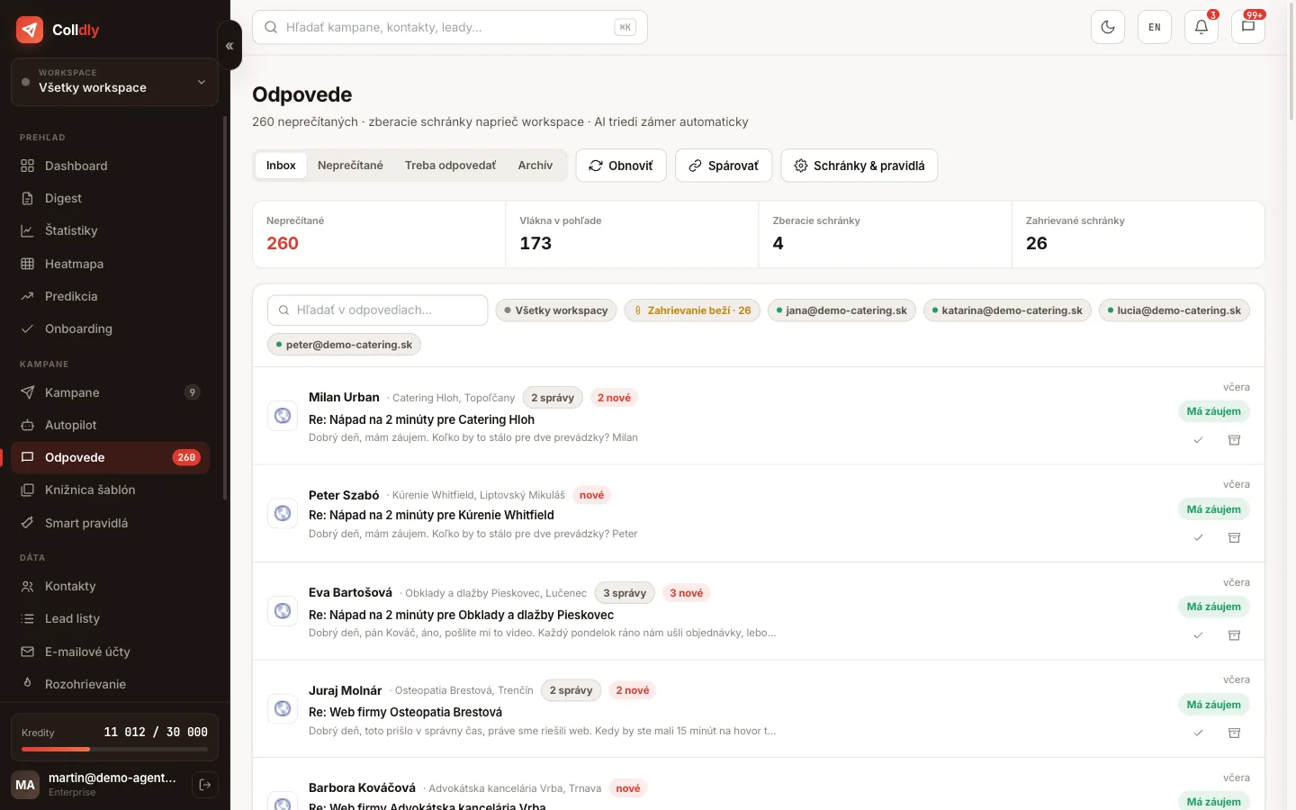Open the Obklady a dlažby Pieskovec reply subject
This screenshot has width=1296, height=810.
click(x=461, y=615)
